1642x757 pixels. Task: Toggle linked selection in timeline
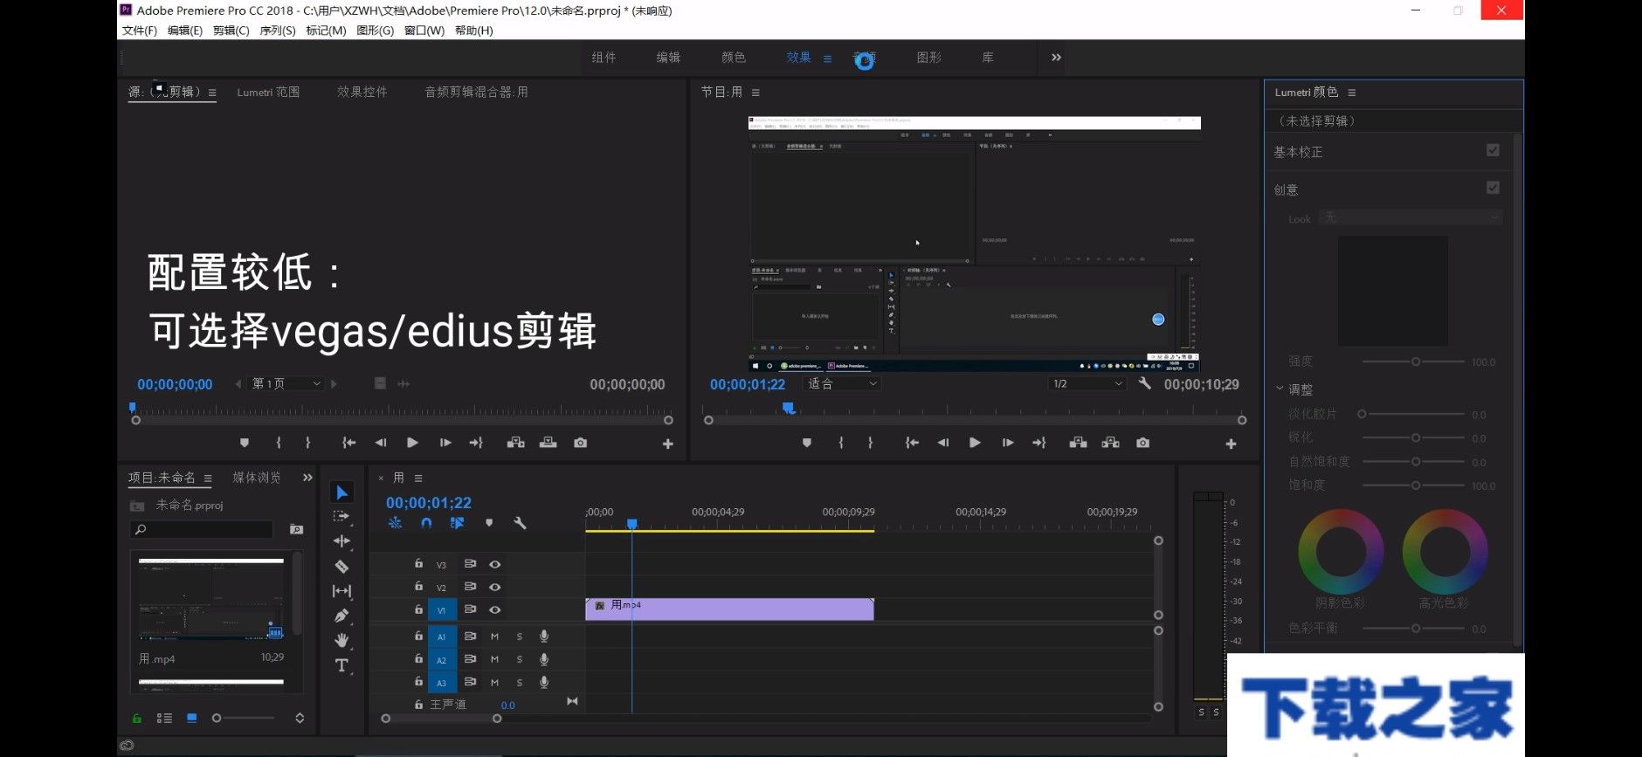(457, 523)
